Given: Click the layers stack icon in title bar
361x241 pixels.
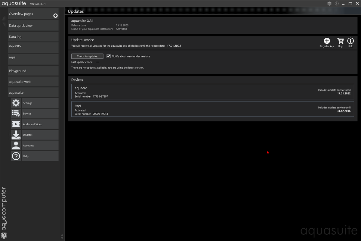Looking at the screenshot, I should pos(329,4).
